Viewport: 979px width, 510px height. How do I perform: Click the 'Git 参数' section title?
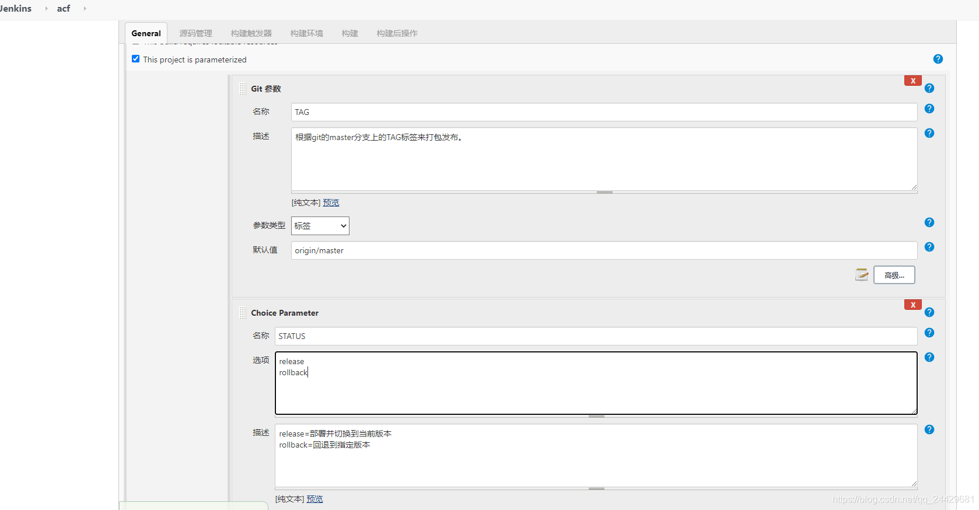pos(266,89)
